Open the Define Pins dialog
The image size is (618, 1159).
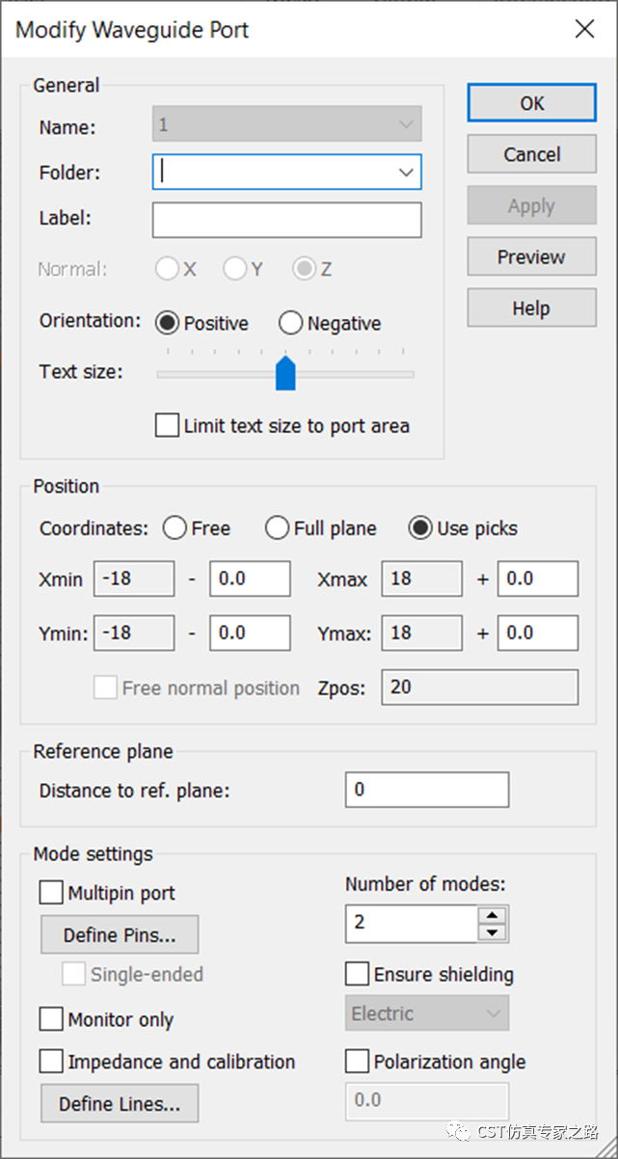(x=120, y=935)
